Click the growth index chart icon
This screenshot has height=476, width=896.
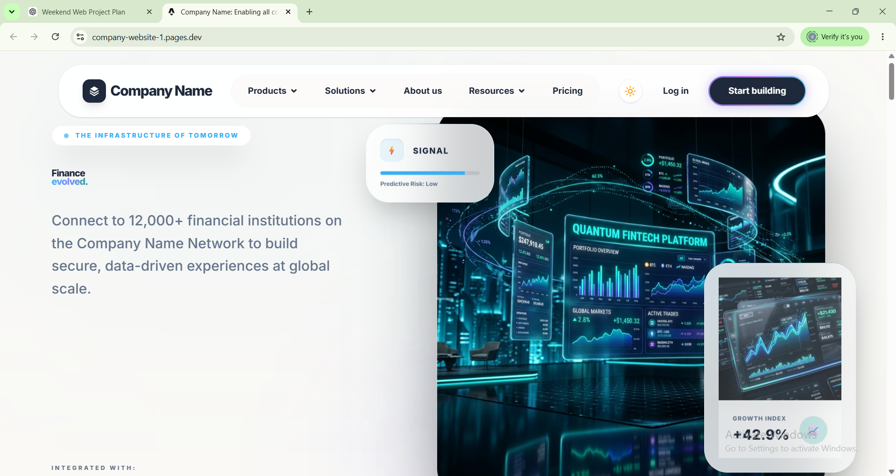(x=813, y=430)
